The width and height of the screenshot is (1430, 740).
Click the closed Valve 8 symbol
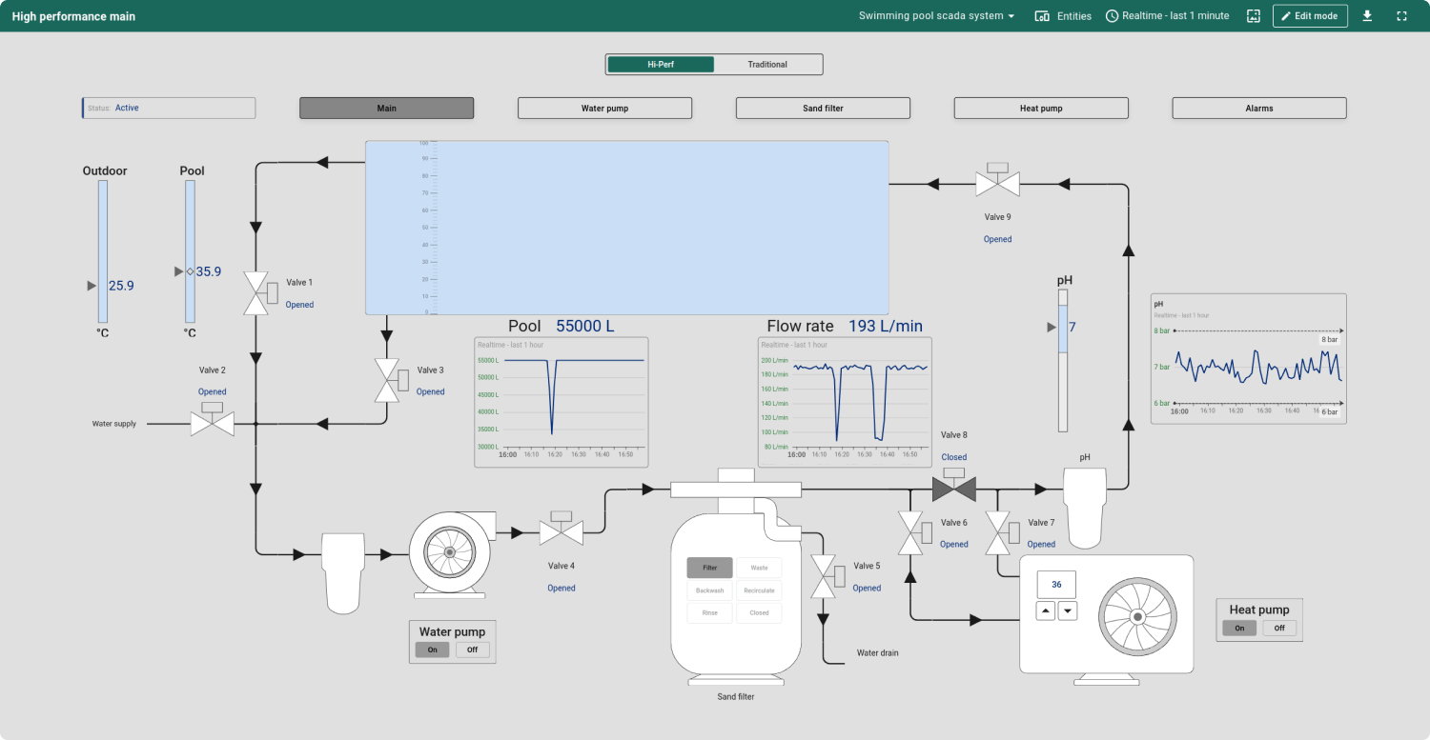click(x=953, y=487)
